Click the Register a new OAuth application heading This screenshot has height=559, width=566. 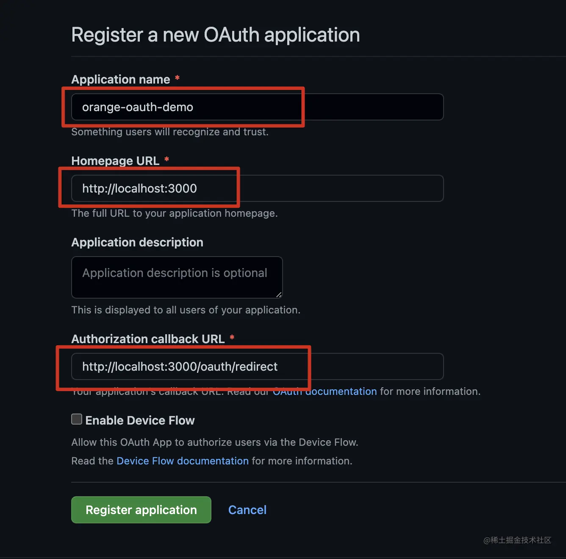(215, 34)
